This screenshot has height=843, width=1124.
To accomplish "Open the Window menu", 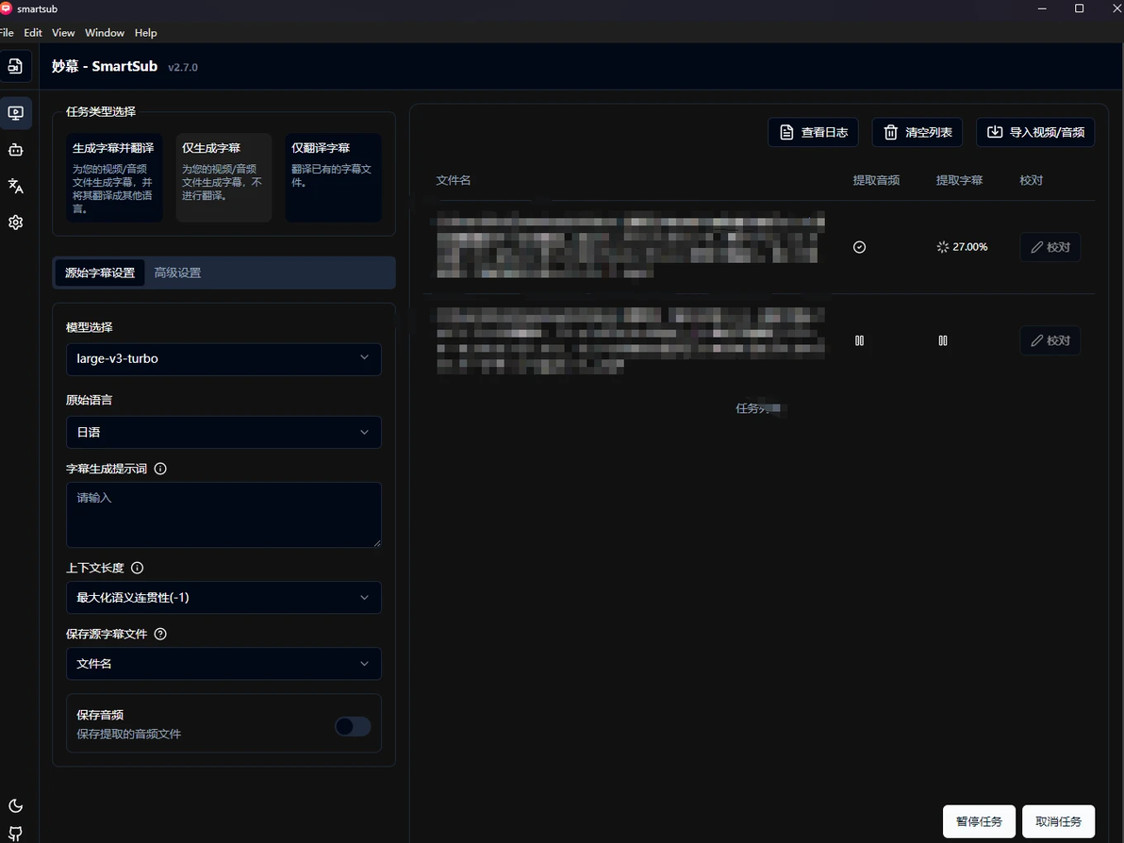I will tap(105, 33).
